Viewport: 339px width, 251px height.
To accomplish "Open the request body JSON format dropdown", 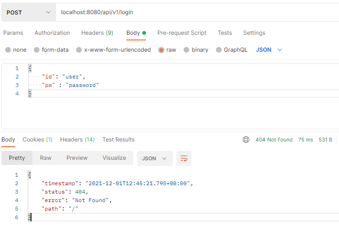I will tap(269, 50).
